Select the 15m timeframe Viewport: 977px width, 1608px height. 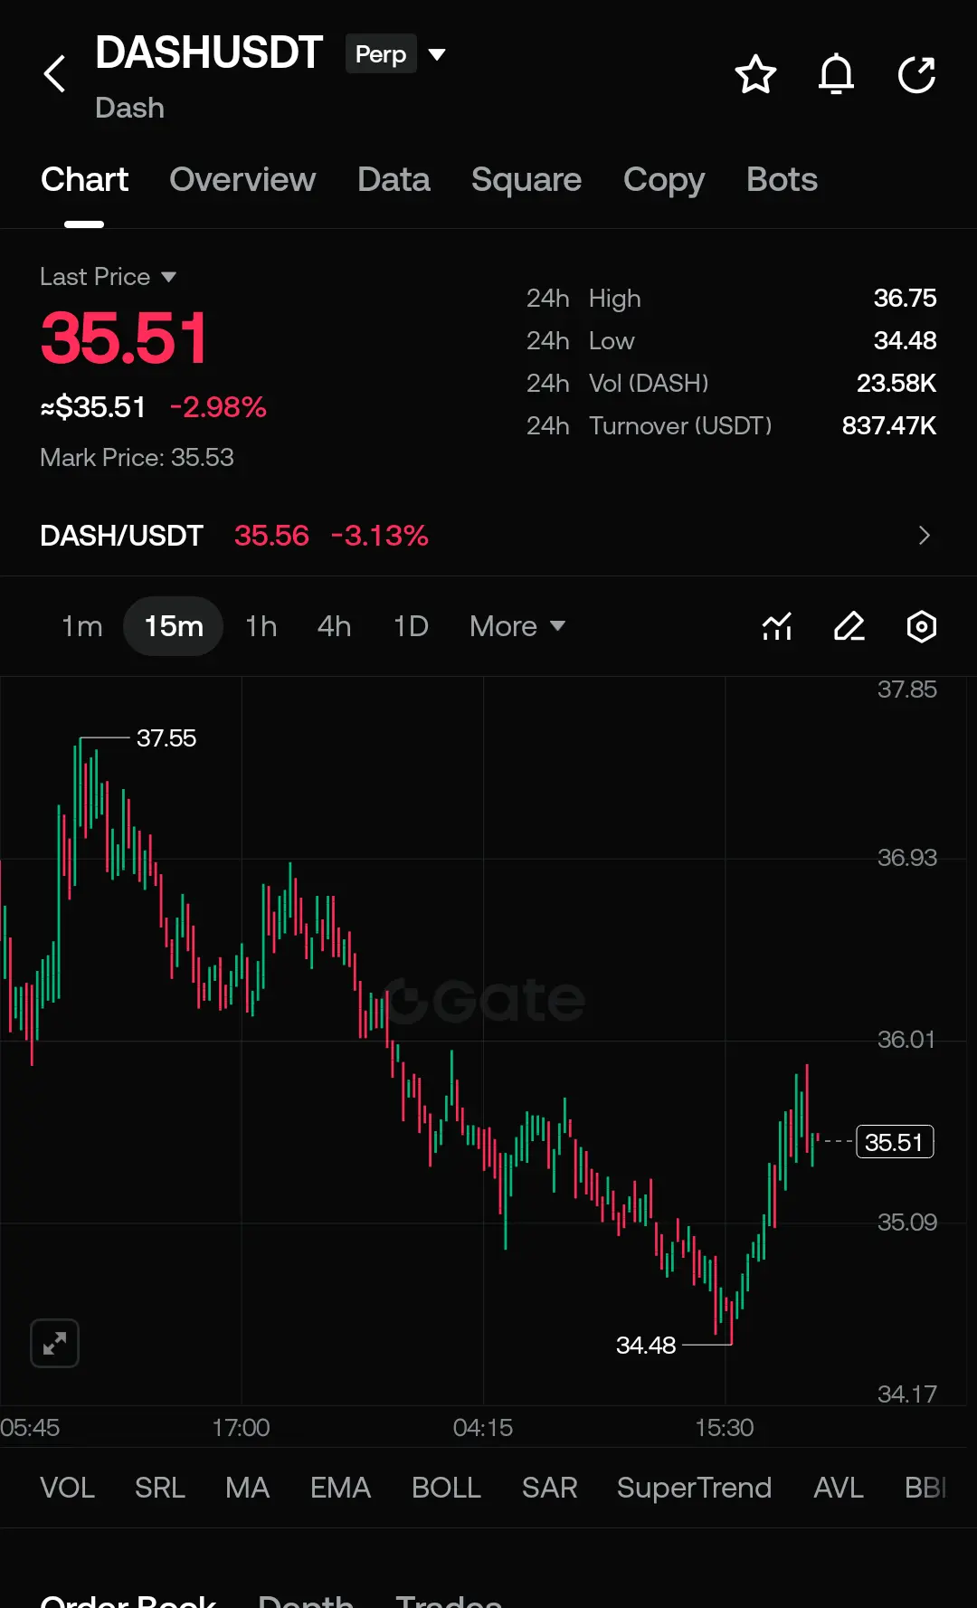174,626
